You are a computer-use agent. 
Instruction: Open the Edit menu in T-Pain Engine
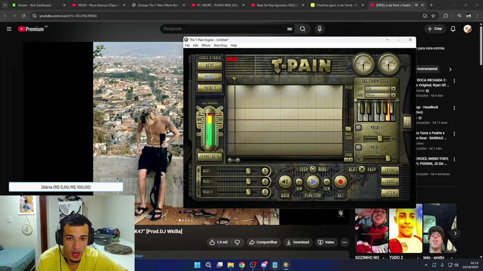pyautogui.click(x=195, y=45)
